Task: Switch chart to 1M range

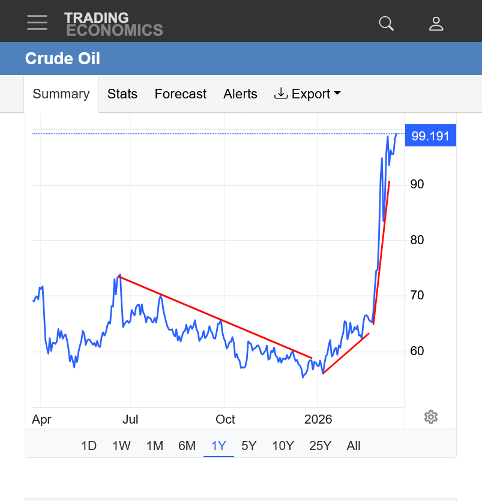Action: [155, 446]
